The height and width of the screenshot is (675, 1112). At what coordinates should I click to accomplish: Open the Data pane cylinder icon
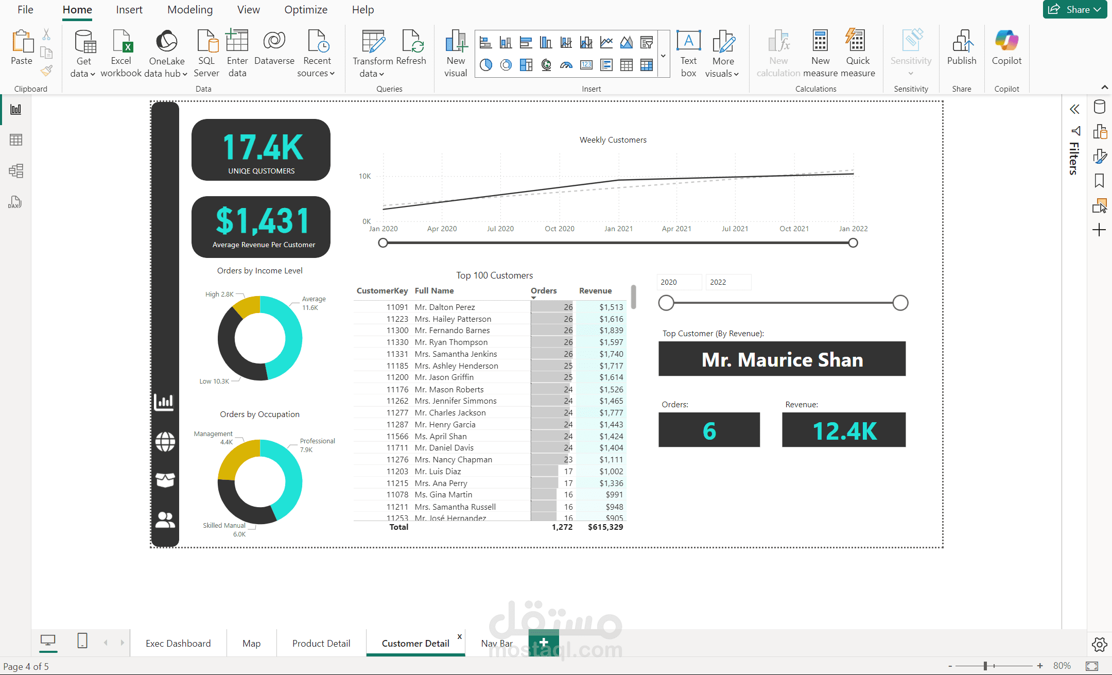coord(1100,107)
